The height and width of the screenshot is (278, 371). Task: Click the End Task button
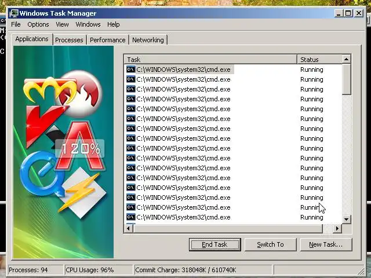coord(215,244)
